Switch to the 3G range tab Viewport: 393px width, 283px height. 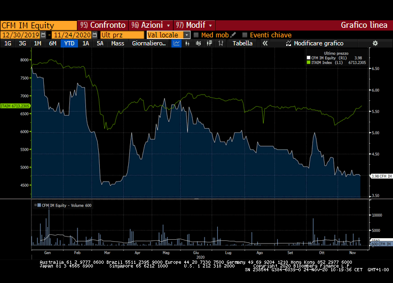[22, 43]
